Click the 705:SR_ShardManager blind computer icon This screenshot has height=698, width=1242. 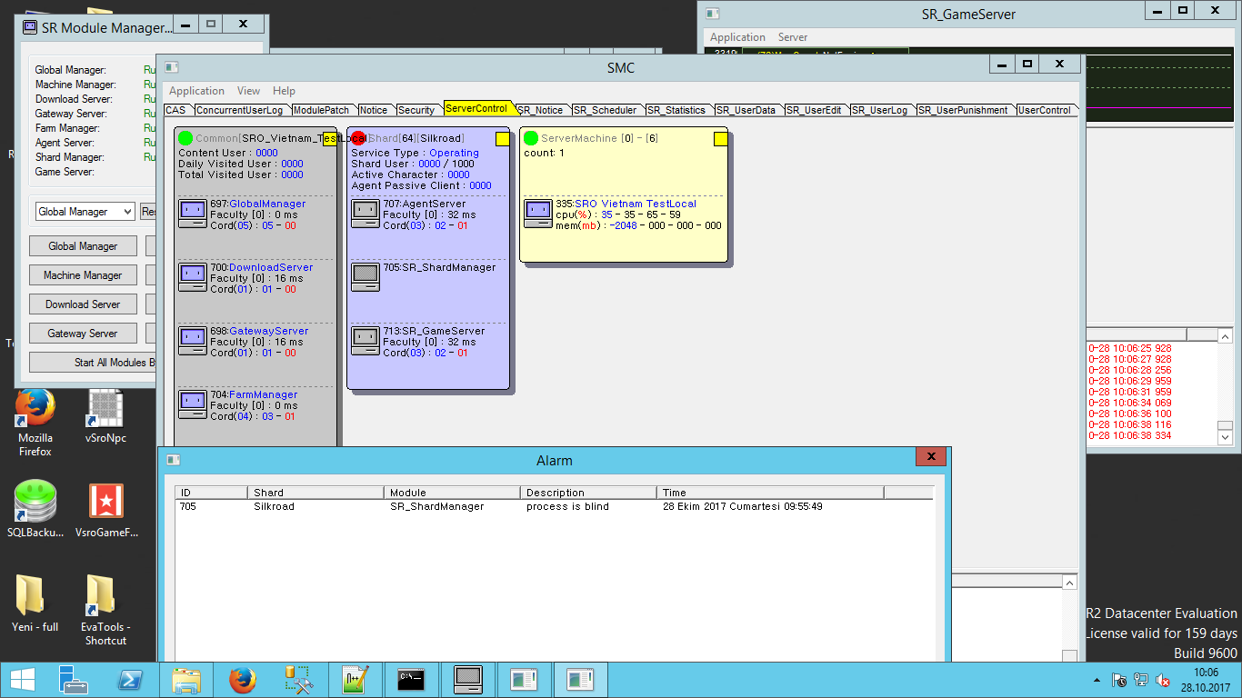365,277
